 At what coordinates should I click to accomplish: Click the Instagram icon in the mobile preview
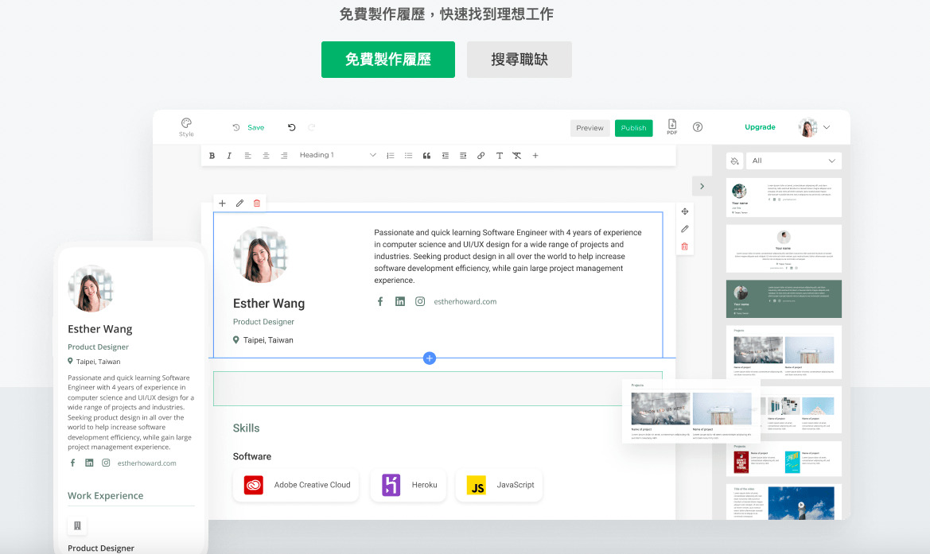tap(106, 463)
